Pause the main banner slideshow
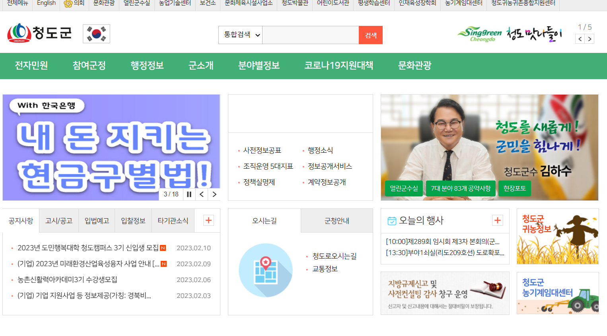 pos(189,194)
